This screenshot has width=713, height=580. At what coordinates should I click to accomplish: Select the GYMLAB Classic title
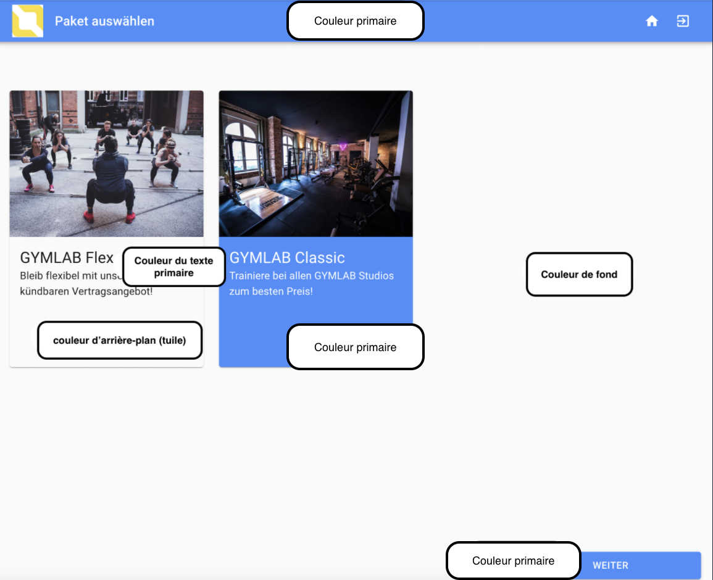(287, 258)
